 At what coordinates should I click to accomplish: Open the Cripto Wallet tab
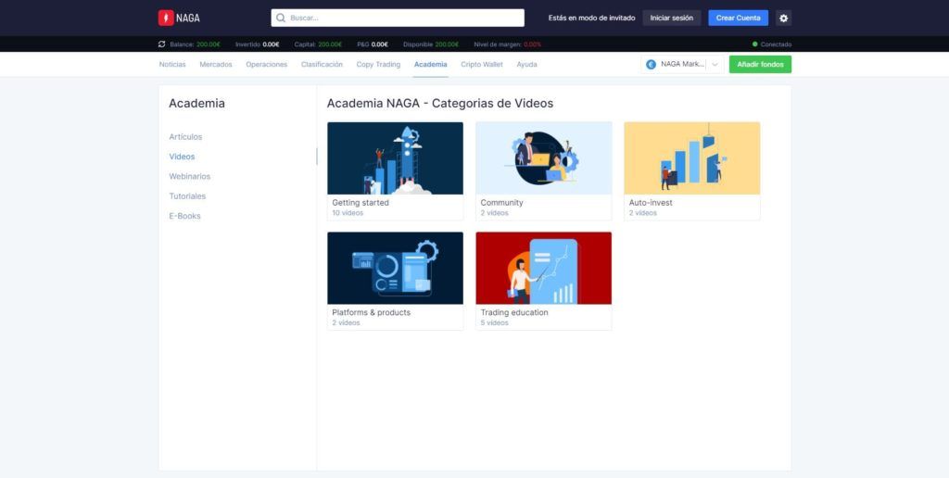click(x=482, y=64)
